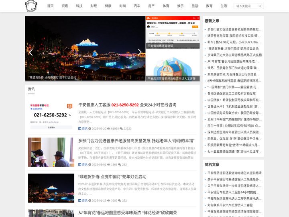Open article 从年宵花春运地图里感受年味渐浓
289x217 pixels.
(x=128, y=213)
